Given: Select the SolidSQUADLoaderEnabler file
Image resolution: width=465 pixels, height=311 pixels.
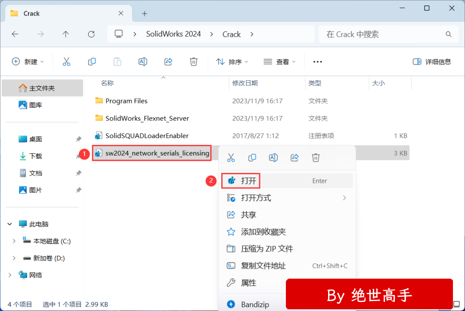Looking at the screenshot, I should [147, 136].
